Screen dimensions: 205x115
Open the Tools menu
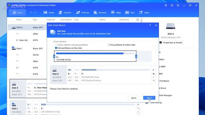(x=144, y=13)
